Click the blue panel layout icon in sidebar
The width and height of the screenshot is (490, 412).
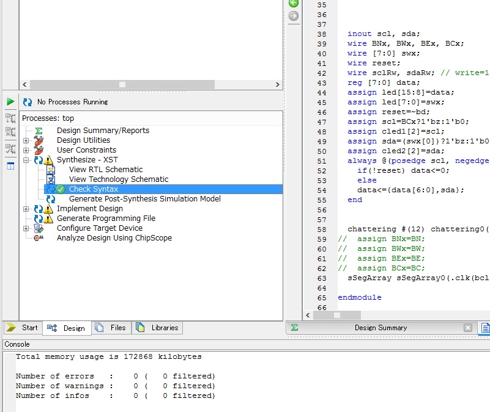pos(10,166)
